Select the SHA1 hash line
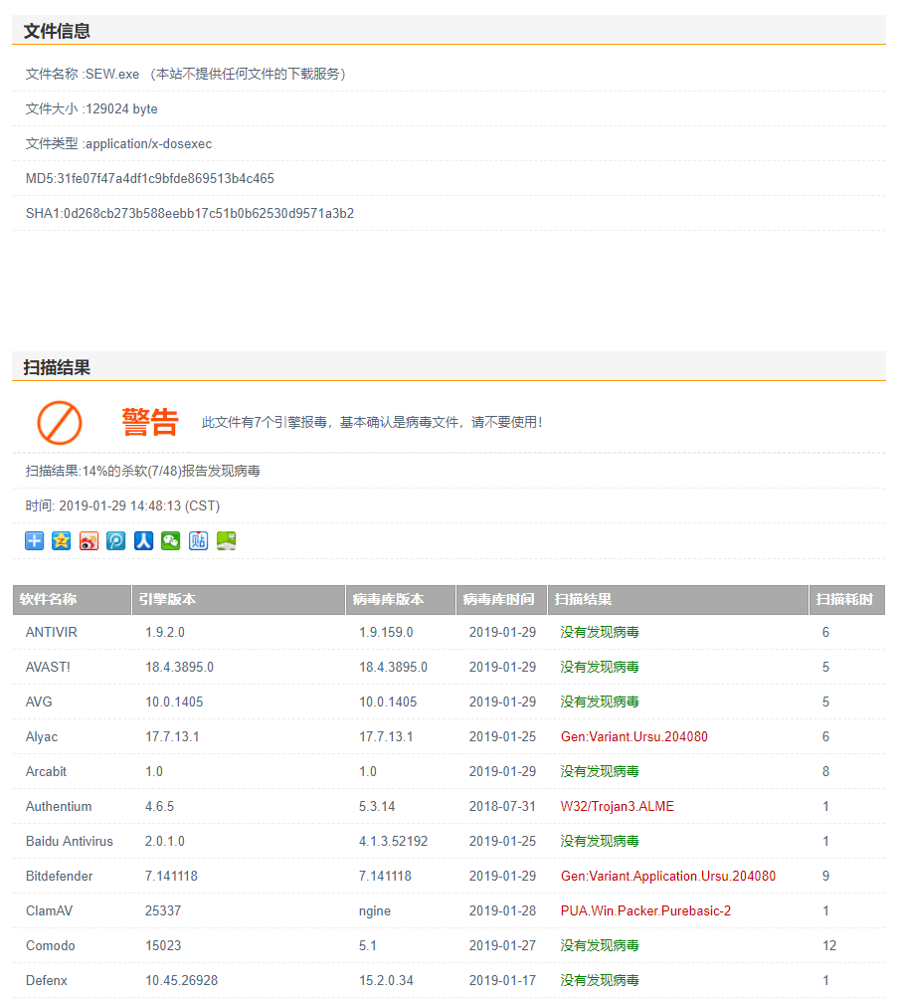This screenshot has width=900, height=1002. tap(190, 214)
